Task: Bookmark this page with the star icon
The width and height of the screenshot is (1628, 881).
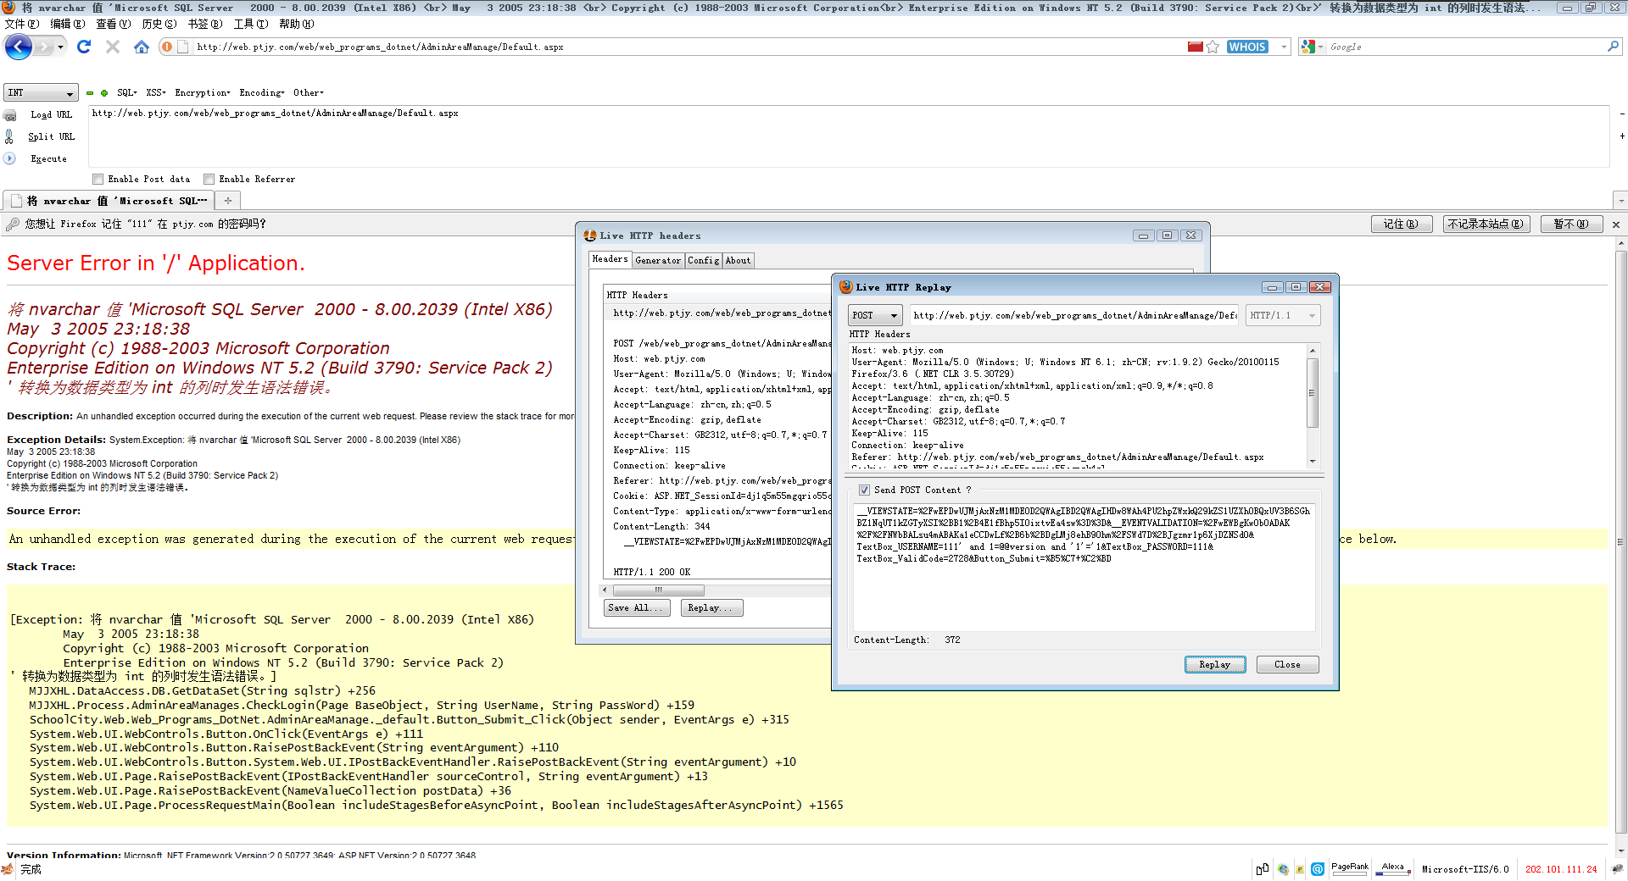Action: click(1213, 47)
